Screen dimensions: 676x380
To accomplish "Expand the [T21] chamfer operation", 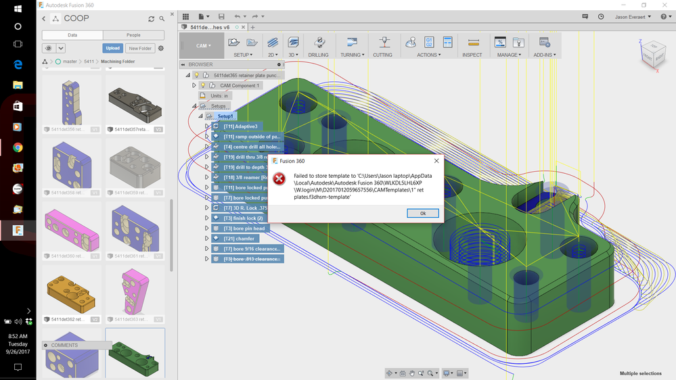I will tap(206, 238).
